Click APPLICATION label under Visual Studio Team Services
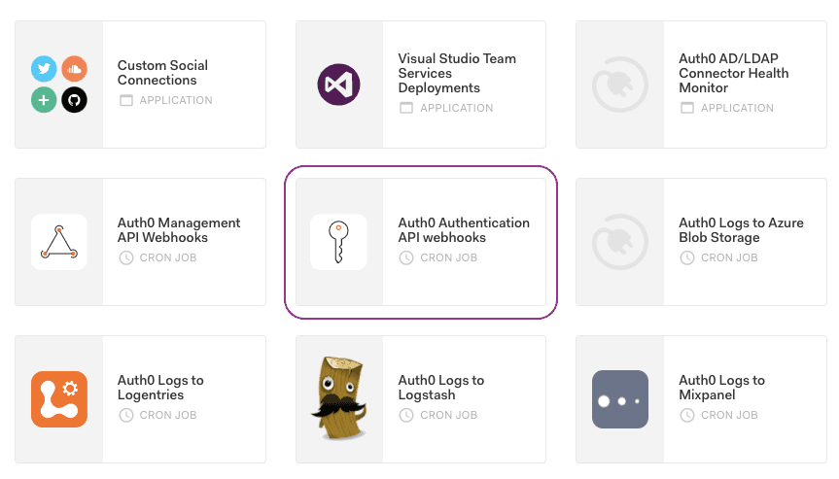Image resolution: width=839 pixels, height=479 pixels. click(456, 108)
